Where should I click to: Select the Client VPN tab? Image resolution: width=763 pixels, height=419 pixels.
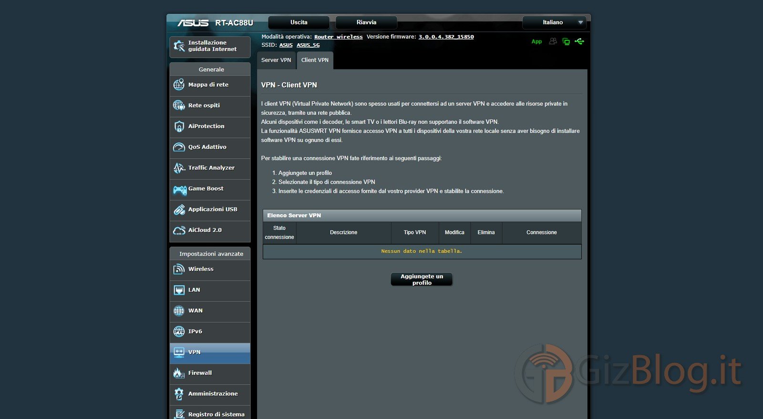click(x=315, y=60)
